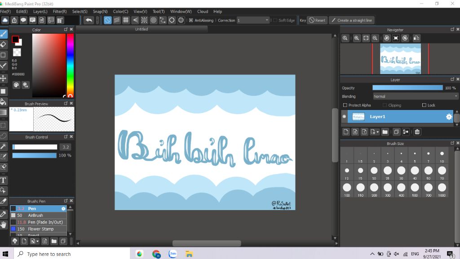The width and height of the screenshot is (460, 259).
Task: Enable Protect Alpha checkbox
Action: tap(345, 105)
